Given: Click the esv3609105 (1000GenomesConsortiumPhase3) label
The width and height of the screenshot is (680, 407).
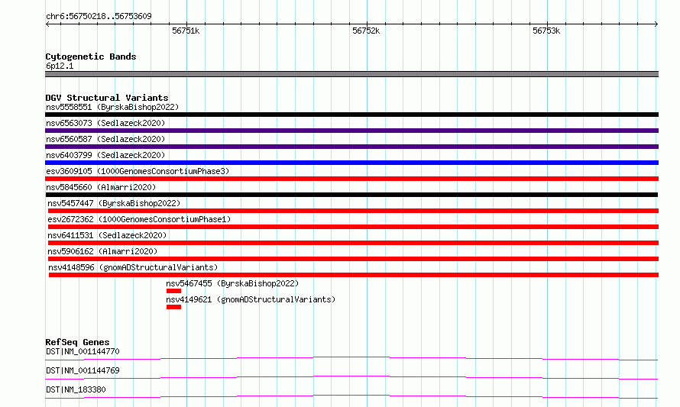Looking at the screenshot, I should tap(138, 171).
